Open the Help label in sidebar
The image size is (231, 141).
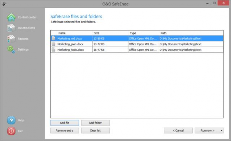tap(21, 120)
